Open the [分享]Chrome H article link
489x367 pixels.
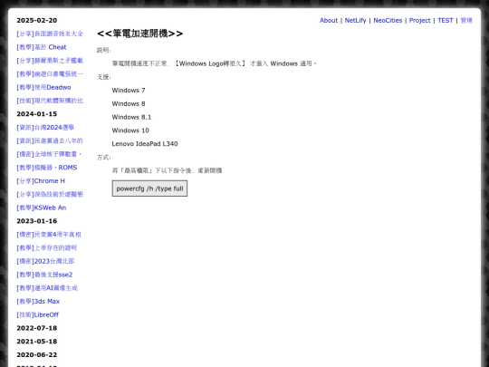click(x=41, y=181)
